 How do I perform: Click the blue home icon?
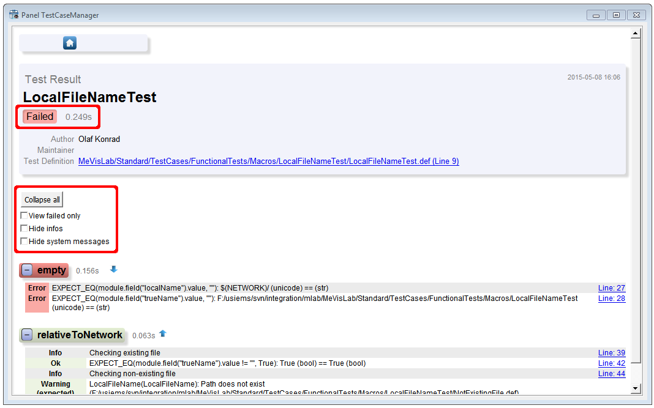70,43
